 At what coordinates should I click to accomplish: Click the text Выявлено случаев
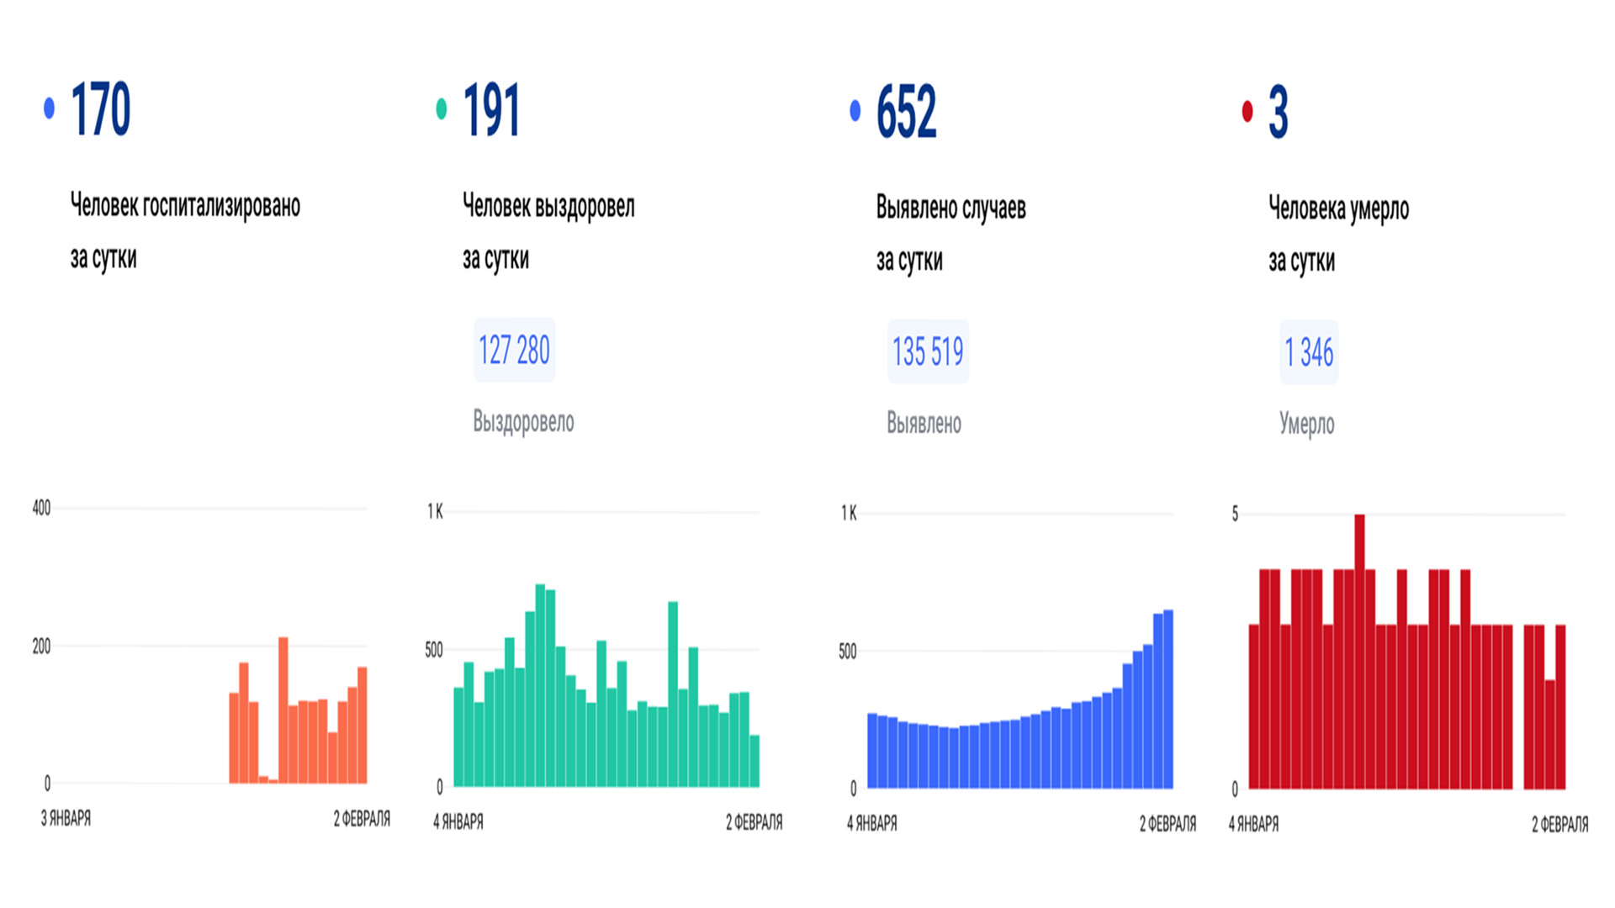[950, 208]
